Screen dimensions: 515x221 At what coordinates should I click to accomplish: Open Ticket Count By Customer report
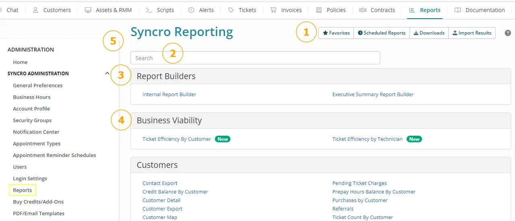(363, 217)
